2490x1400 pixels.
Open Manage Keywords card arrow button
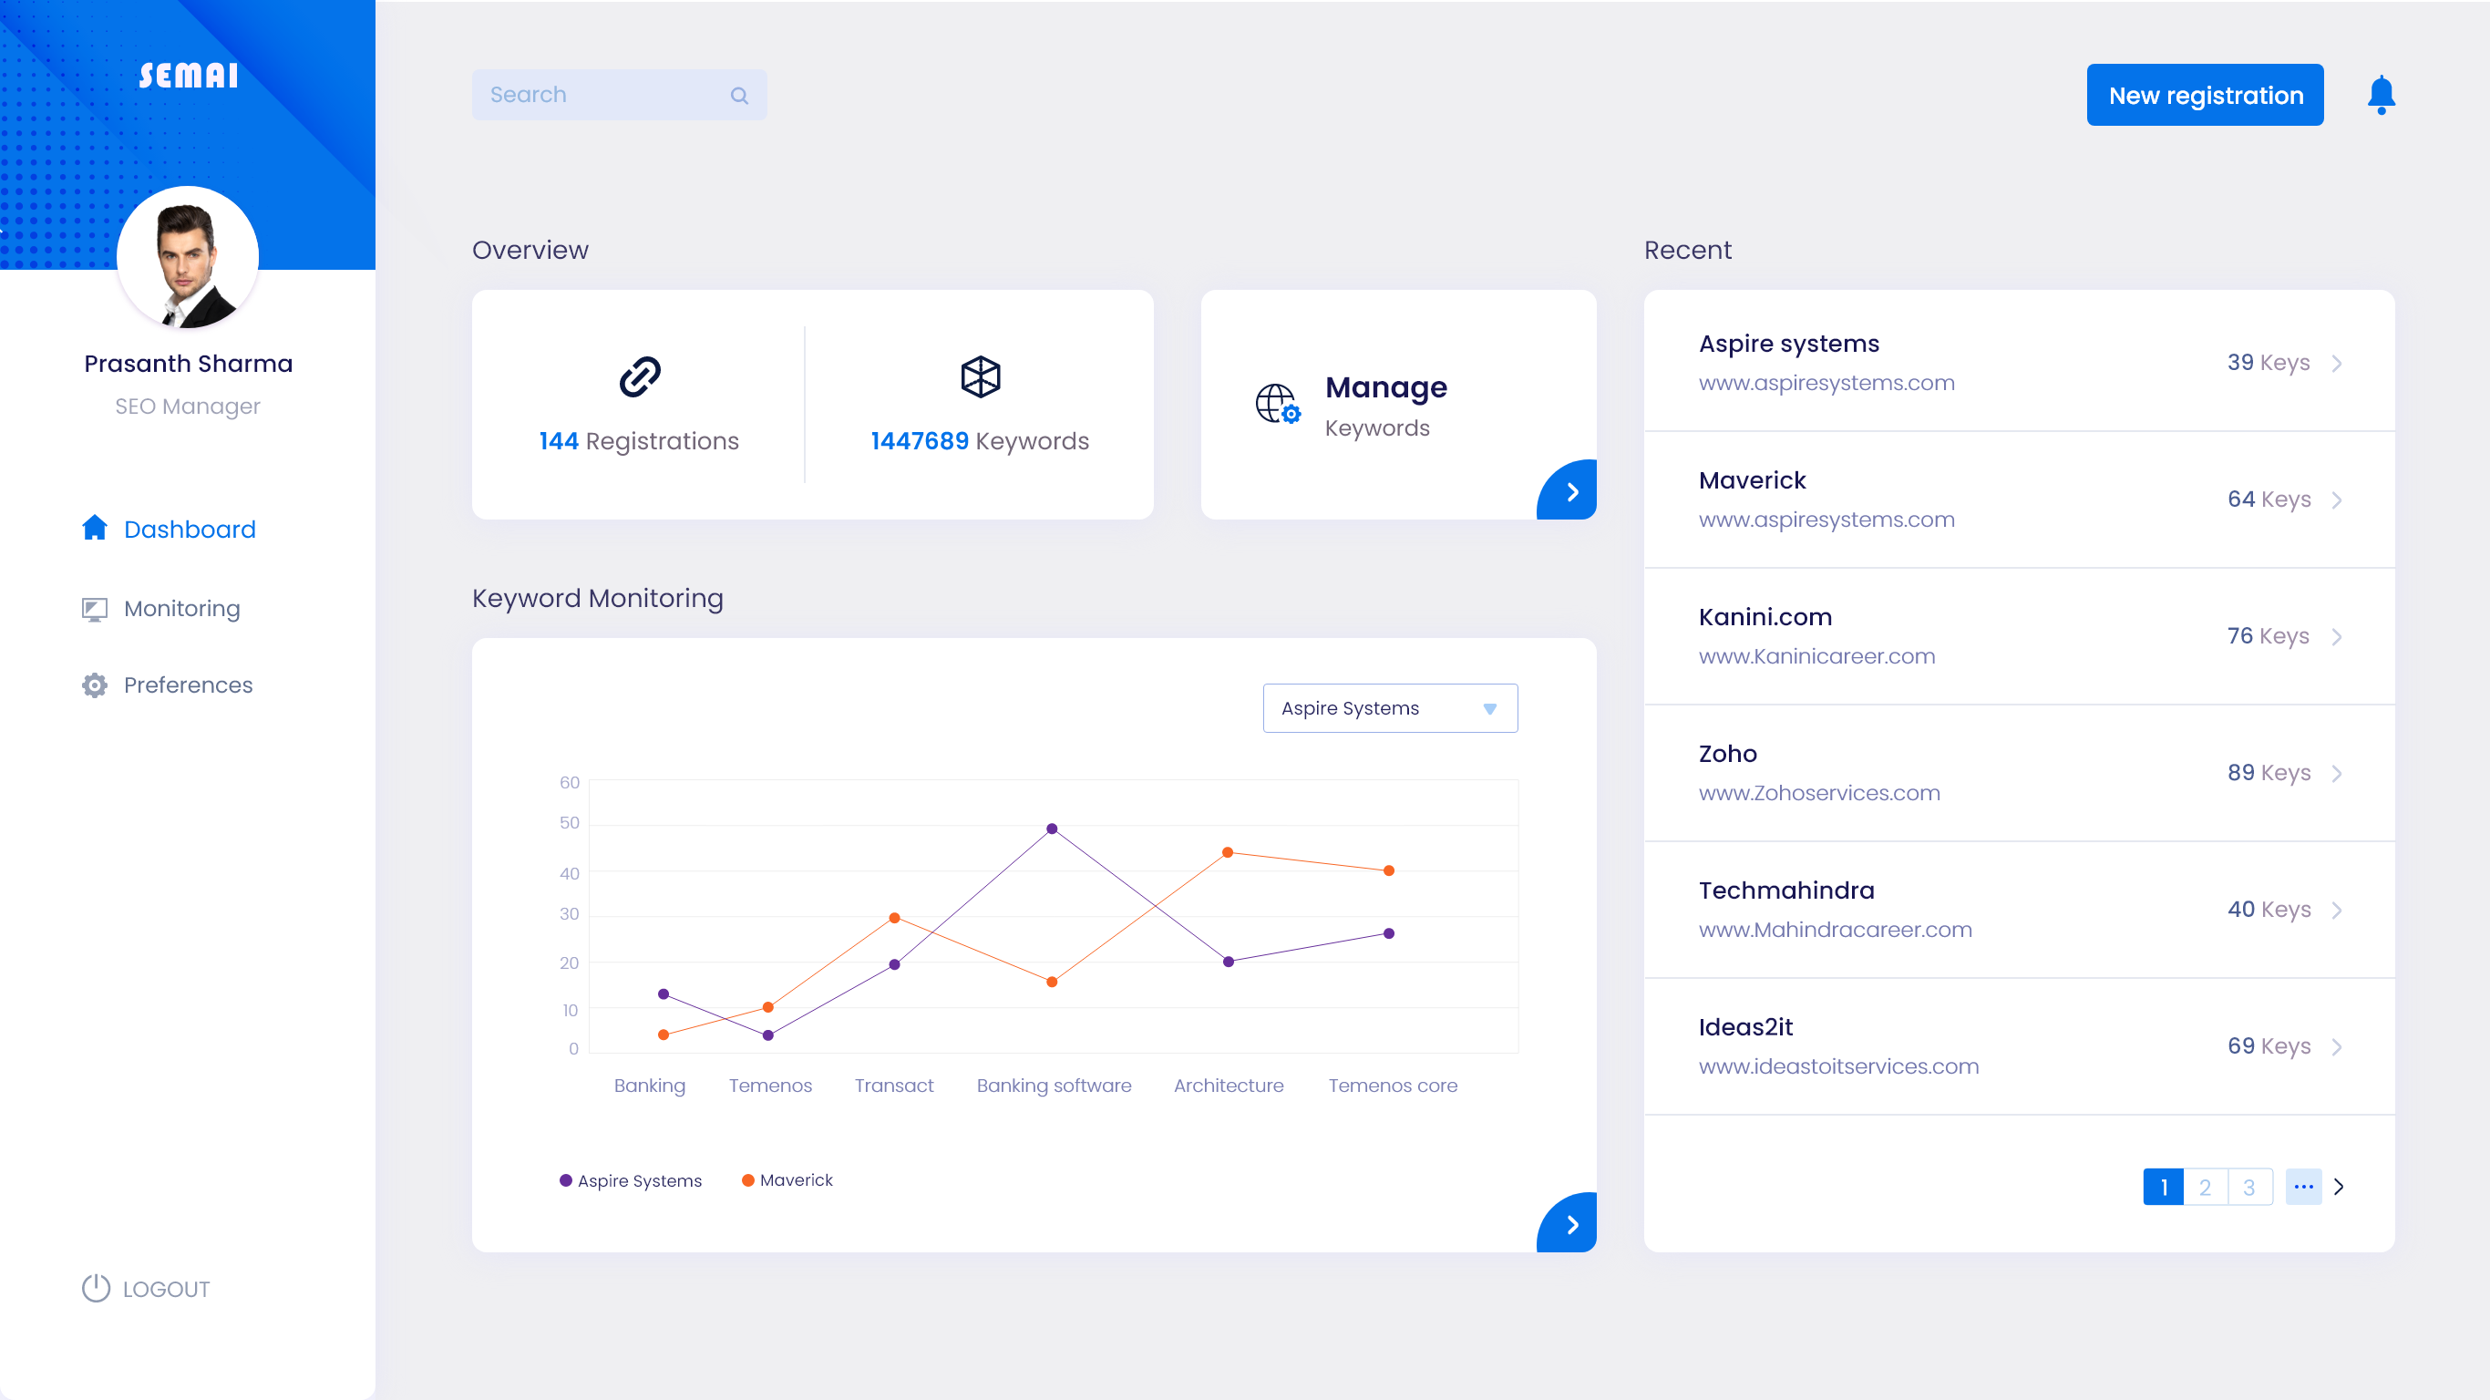[1570, 491]
